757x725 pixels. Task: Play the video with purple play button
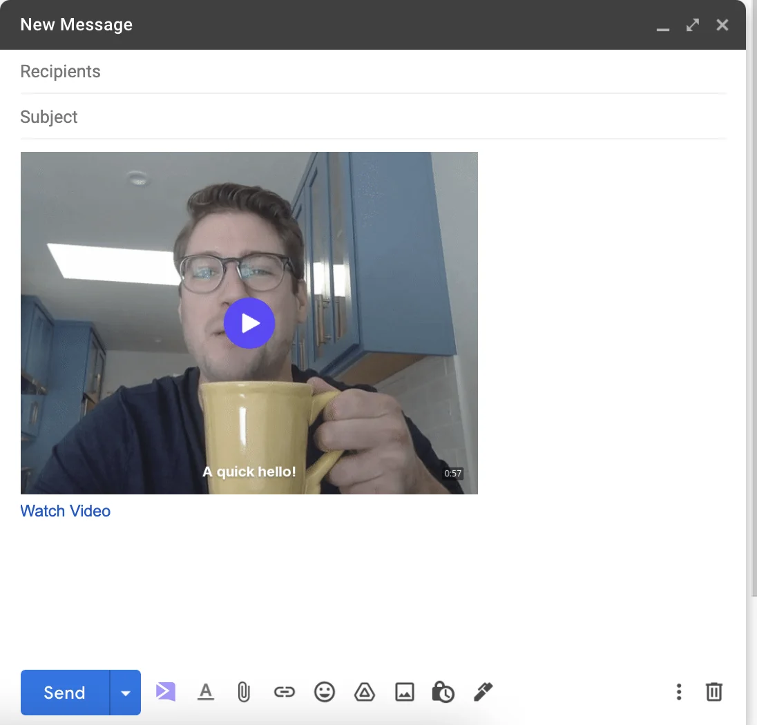[249, 323]
